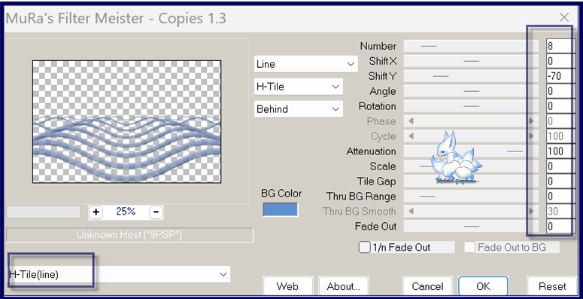
Task: Click the Cycle right arrow
Action: pos(531,136)
